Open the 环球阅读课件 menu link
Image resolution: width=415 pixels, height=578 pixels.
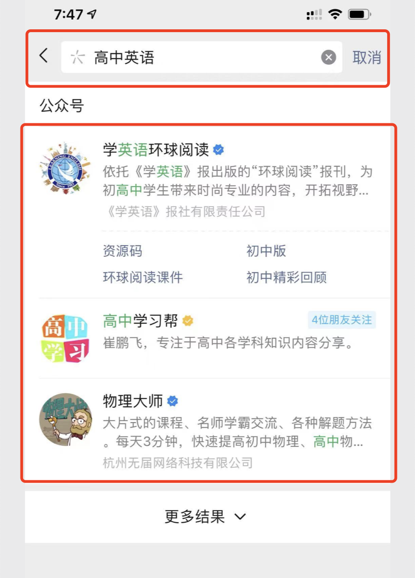coord(143,277)
